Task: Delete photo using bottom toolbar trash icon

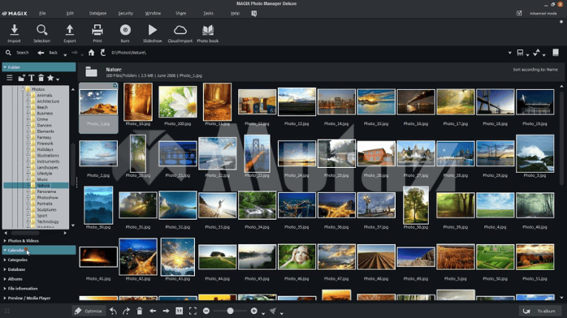Action: 140,311
